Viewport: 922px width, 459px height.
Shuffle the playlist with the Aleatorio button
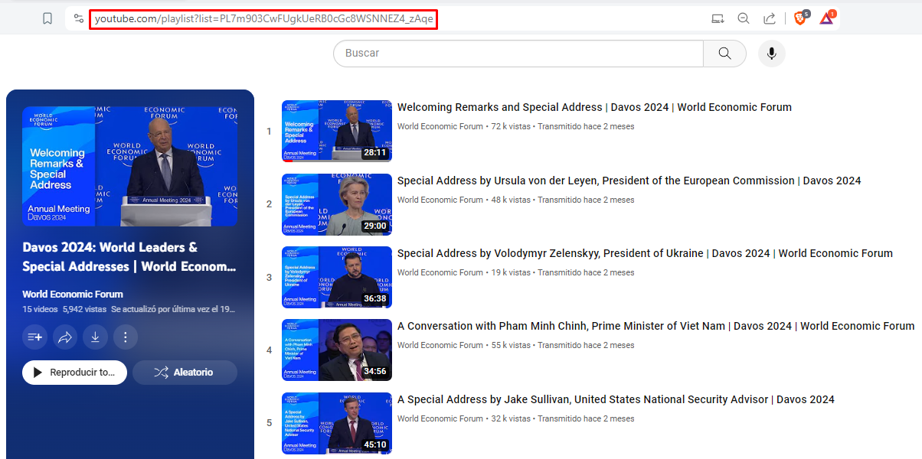pyautogui.click(x=185, y=373)
